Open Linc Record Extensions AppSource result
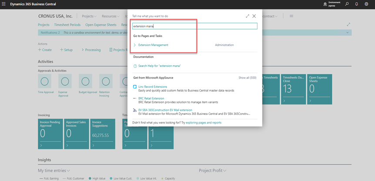This screenshot has width=375, height=181. coord(153,87)
